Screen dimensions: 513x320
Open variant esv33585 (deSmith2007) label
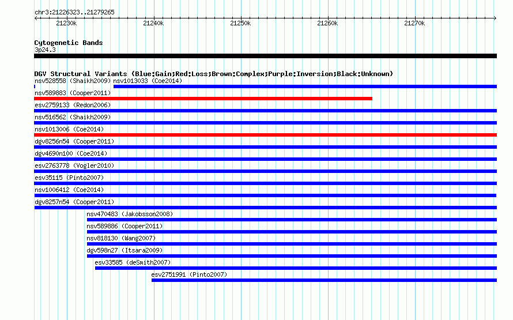point(133,262)
